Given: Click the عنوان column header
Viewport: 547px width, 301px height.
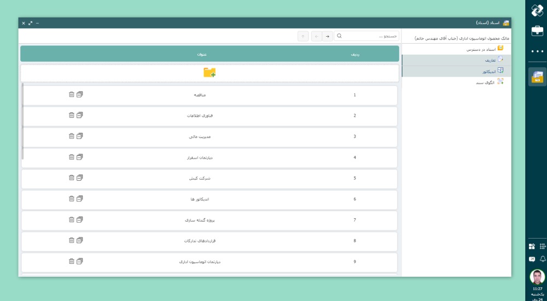Looking at the screenshot, I should click(x=202, y=55).
